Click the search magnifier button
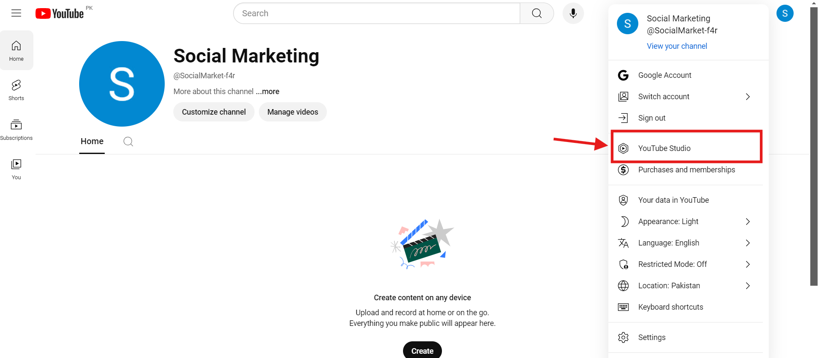The height and width of the screenshot is (358, 818). coord(536,13)
